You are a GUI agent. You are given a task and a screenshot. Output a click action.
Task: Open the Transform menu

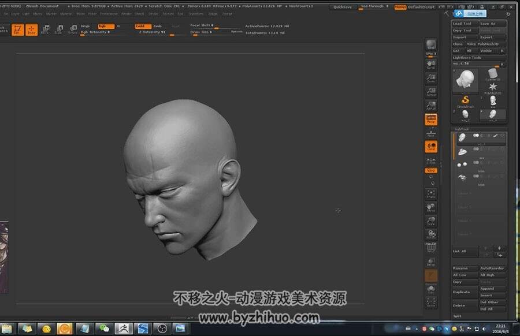pos(196,14)
